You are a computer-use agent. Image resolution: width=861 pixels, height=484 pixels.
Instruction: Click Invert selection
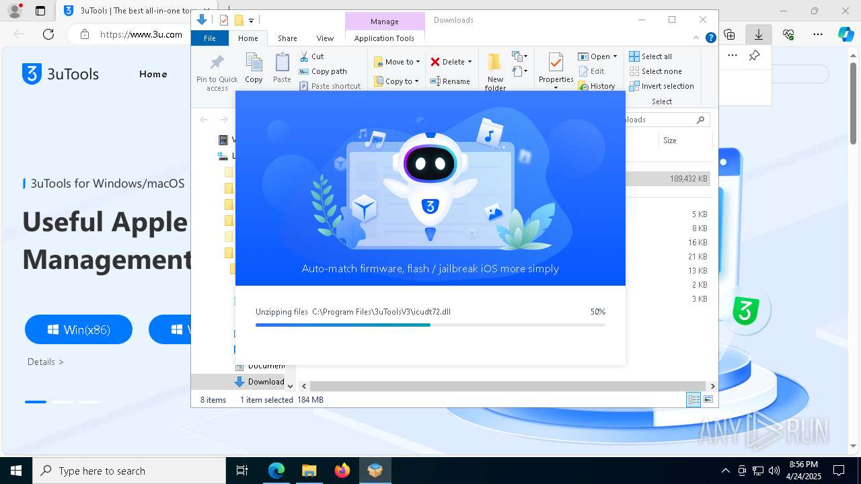[x=661, y=86]
